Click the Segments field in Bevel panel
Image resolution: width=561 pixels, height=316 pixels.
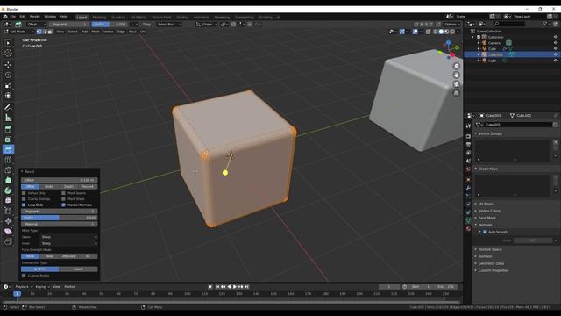point(60,211)
